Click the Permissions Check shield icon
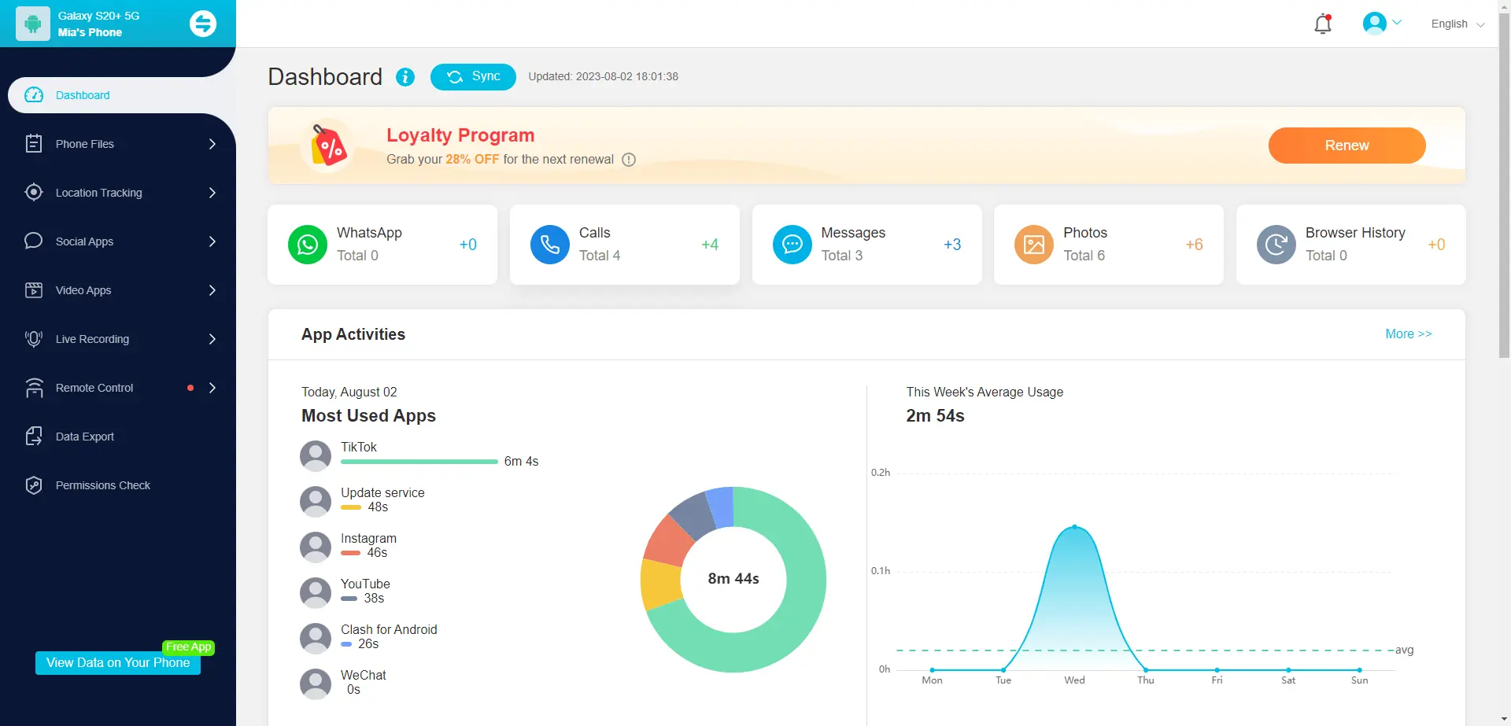The width and height of the screenshot is (1511, 726). pyautogui.click(x=34, y=485)
